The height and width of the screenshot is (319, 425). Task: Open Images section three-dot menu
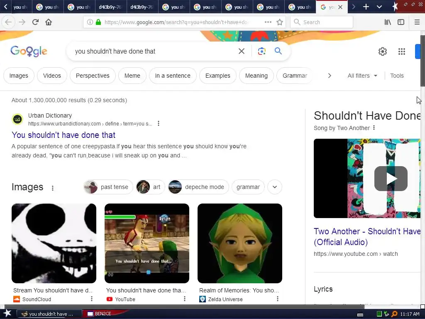(x=53, y=188)
